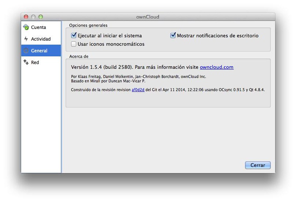296x202 pixels.
Task: Uncheck Mostrar notificaciones de escritorio
Action: pyautogui.click(x=173, y=36)
